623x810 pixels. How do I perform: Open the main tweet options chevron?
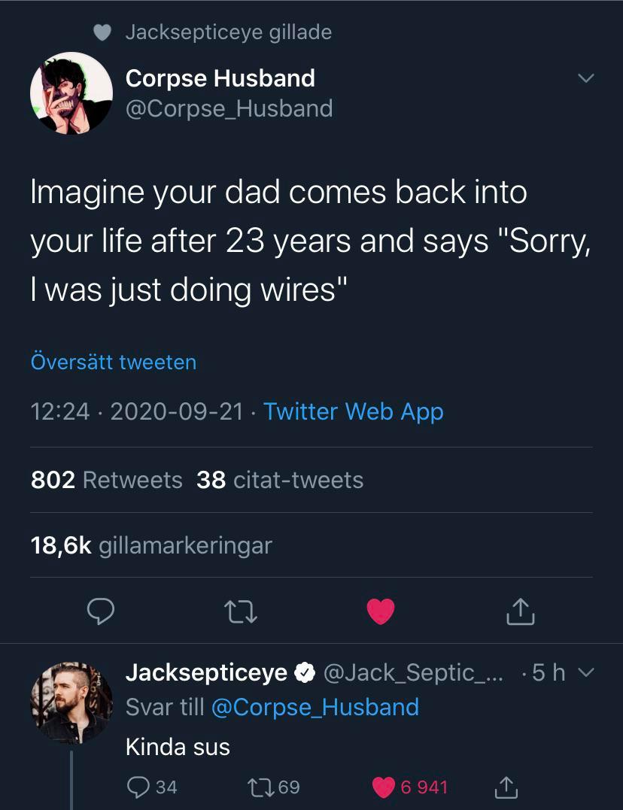coord(585,78)
